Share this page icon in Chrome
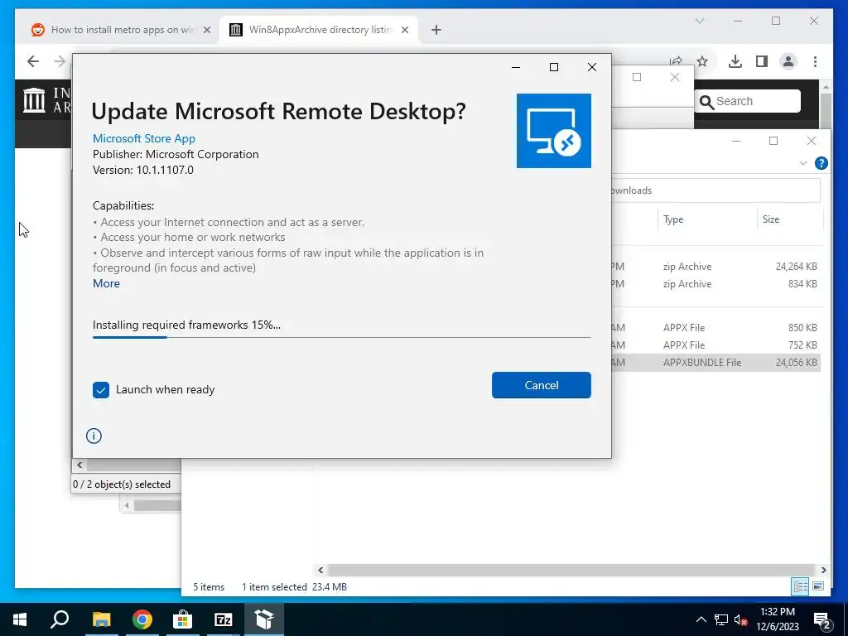Image resolution: width=848 pixels, height=636 pixels. (x=676, y=60)
